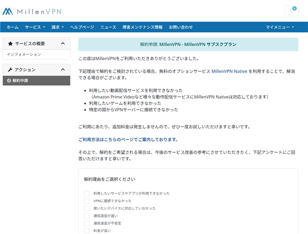Viewport: 308px width, 234px height.
Task: Check VPNに接続できなかった option
Action: point(87,201)
